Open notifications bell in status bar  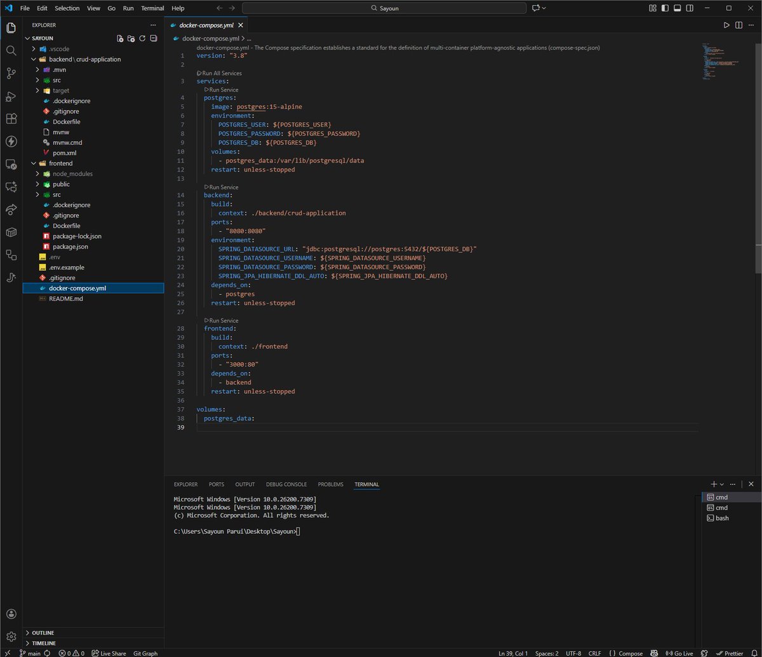point(753,653)
